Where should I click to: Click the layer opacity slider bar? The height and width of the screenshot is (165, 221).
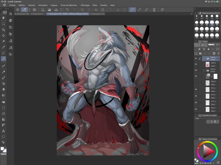pyautogui.click(x=211, y=45)
